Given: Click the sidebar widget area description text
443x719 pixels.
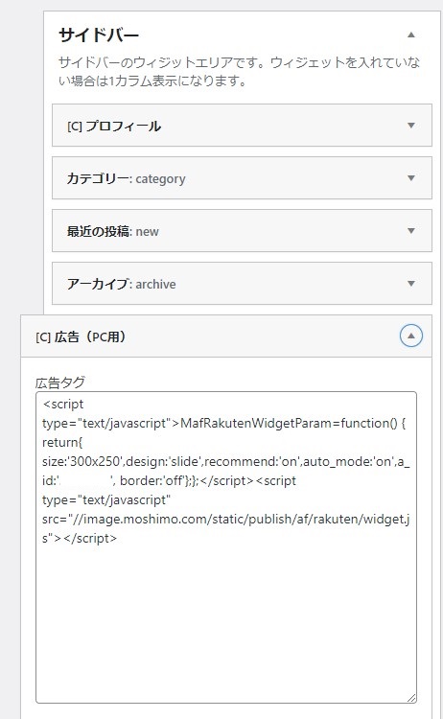Looking at the screenshot, I should [239, 72].
